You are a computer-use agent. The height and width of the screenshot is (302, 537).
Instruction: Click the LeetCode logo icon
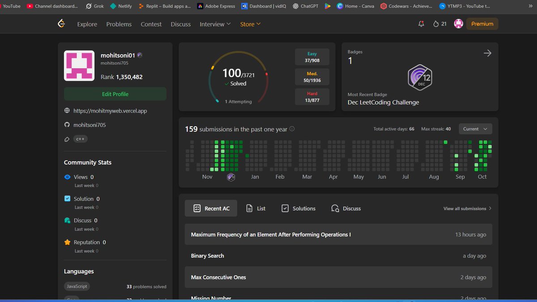pyautogui.click(x=61, y=24)
